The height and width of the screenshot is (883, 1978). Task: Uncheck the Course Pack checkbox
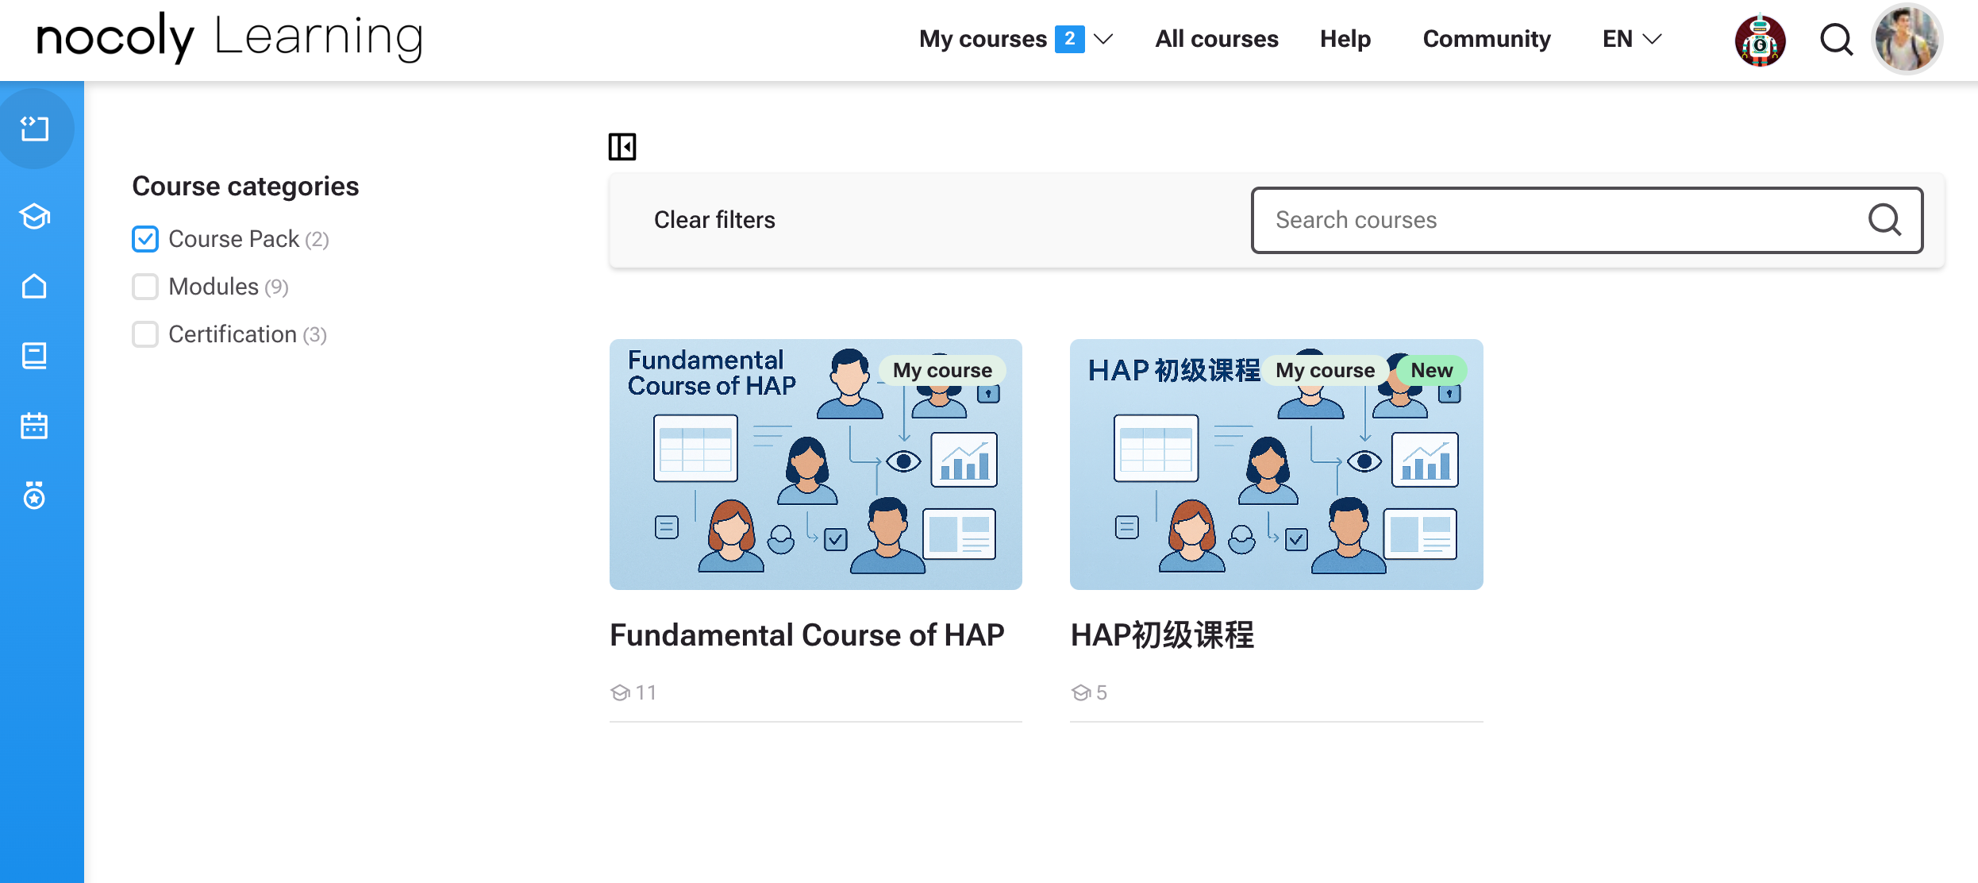[x=145, y=239]
